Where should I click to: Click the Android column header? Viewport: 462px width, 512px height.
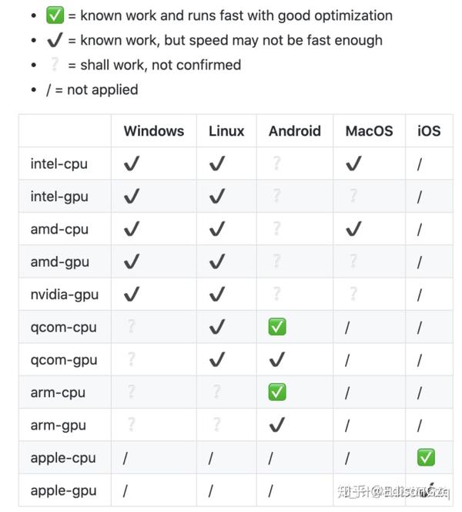[x=295, y=131]
